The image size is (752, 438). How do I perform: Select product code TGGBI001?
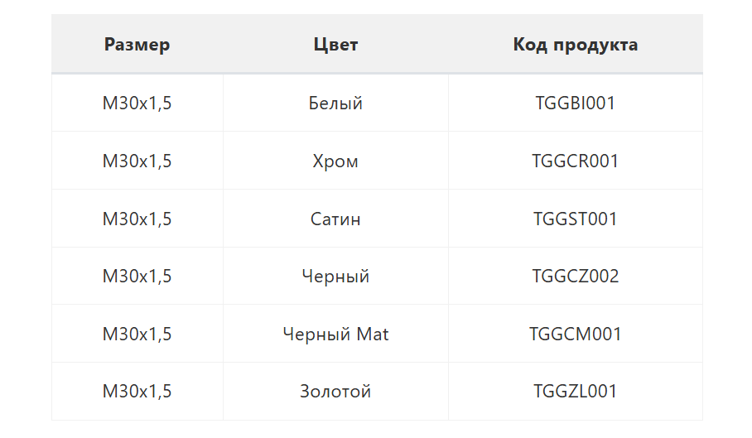pos(576,103)
